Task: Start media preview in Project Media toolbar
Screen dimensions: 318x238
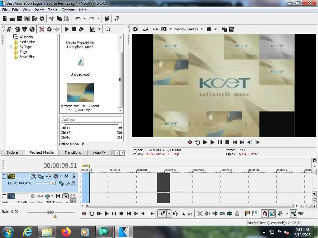Action: click(67, 29)
